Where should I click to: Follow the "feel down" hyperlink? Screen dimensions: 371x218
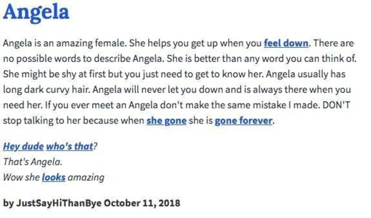286,44
